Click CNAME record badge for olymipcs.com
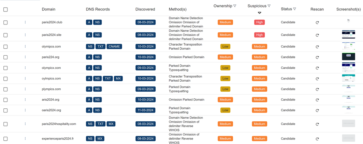This screenshot has width=363, height=144. (114, 47)
